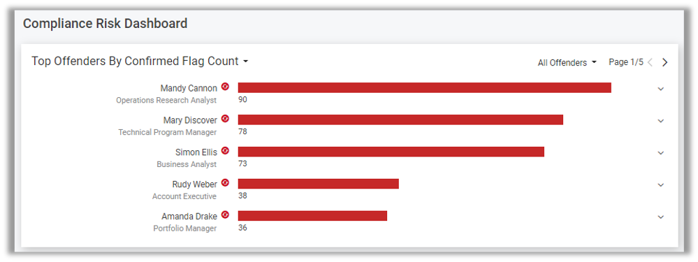Expand Simon Ellis's row chevron

coord(660,152)
